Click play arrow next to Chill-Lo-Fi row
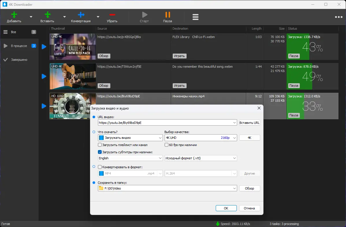Screen dimensions: 346x227 [x=44, y=47]
